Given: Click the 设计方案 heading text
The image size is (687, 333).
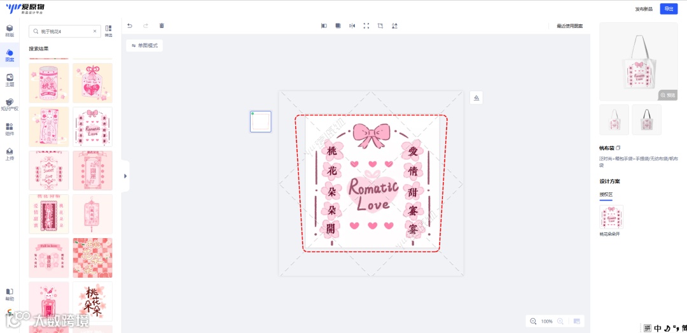Looking at the screenshot, I should click(x=609, y=181).
